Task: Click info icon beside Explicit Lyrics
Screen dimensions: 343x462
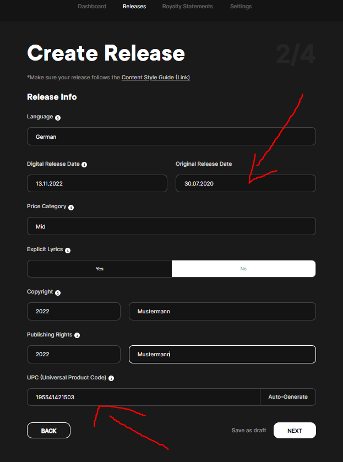Action: pyautogui.click(x=68, y=251)
